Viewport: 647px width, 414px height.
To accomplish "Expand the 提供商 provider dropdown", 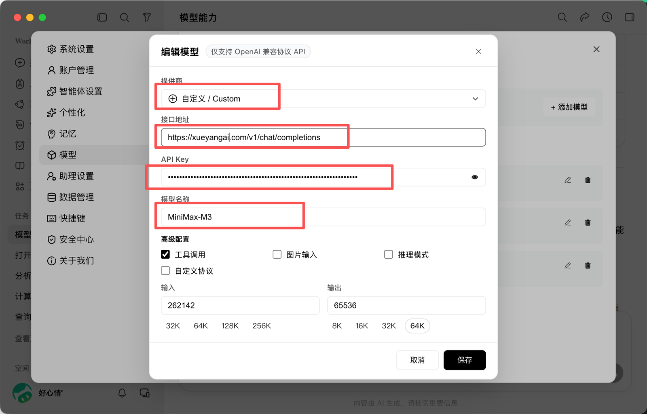I will (x=323, y=99).
